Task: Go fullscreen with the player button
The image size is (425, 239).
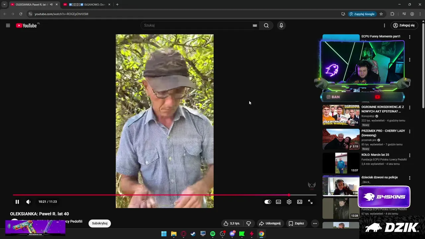Action: point(310,202)
